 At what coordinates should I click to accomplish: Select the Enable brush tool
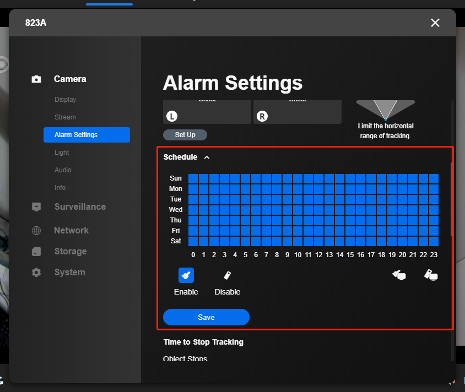[186, 275]
